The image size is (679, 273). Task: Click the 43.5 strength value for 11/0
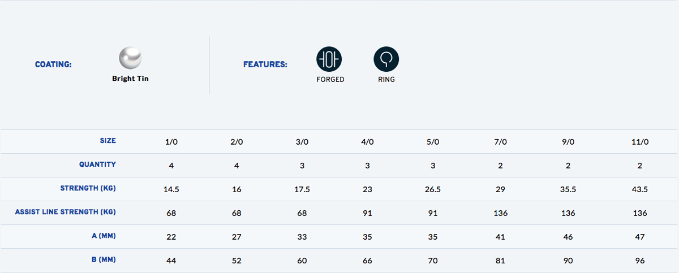pyautogui.click(x=641, y=189)
